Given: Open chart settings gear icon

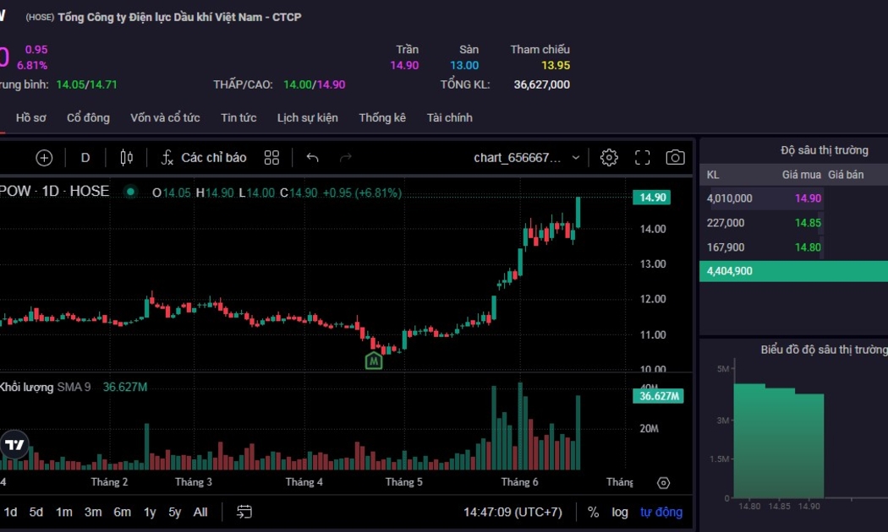Looking at the screenshot, I should click(609, 158).
